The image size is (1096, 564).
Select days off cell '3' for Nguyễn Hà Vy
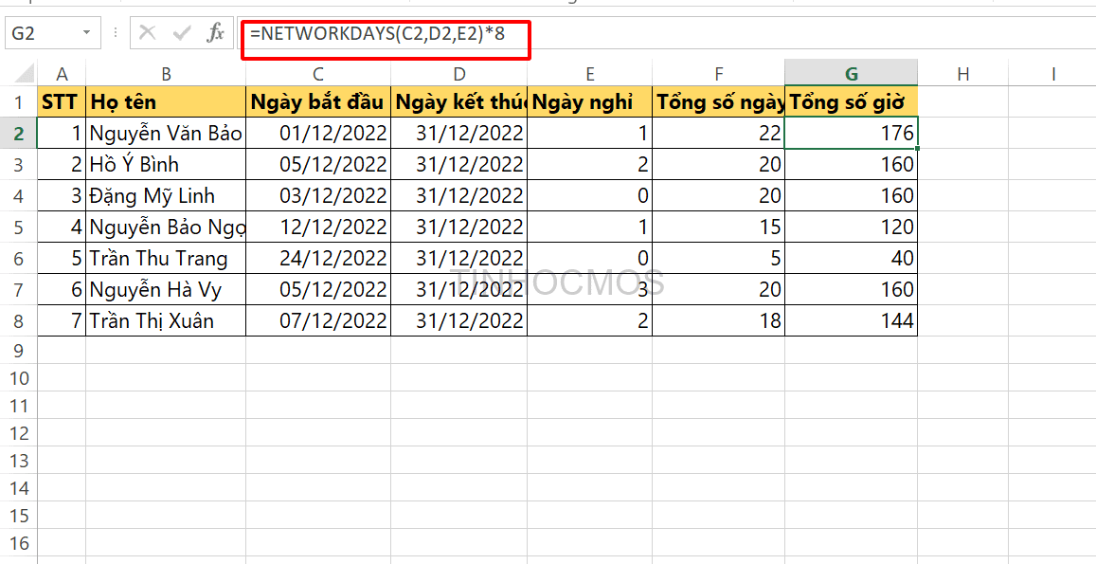click(589, 290)
